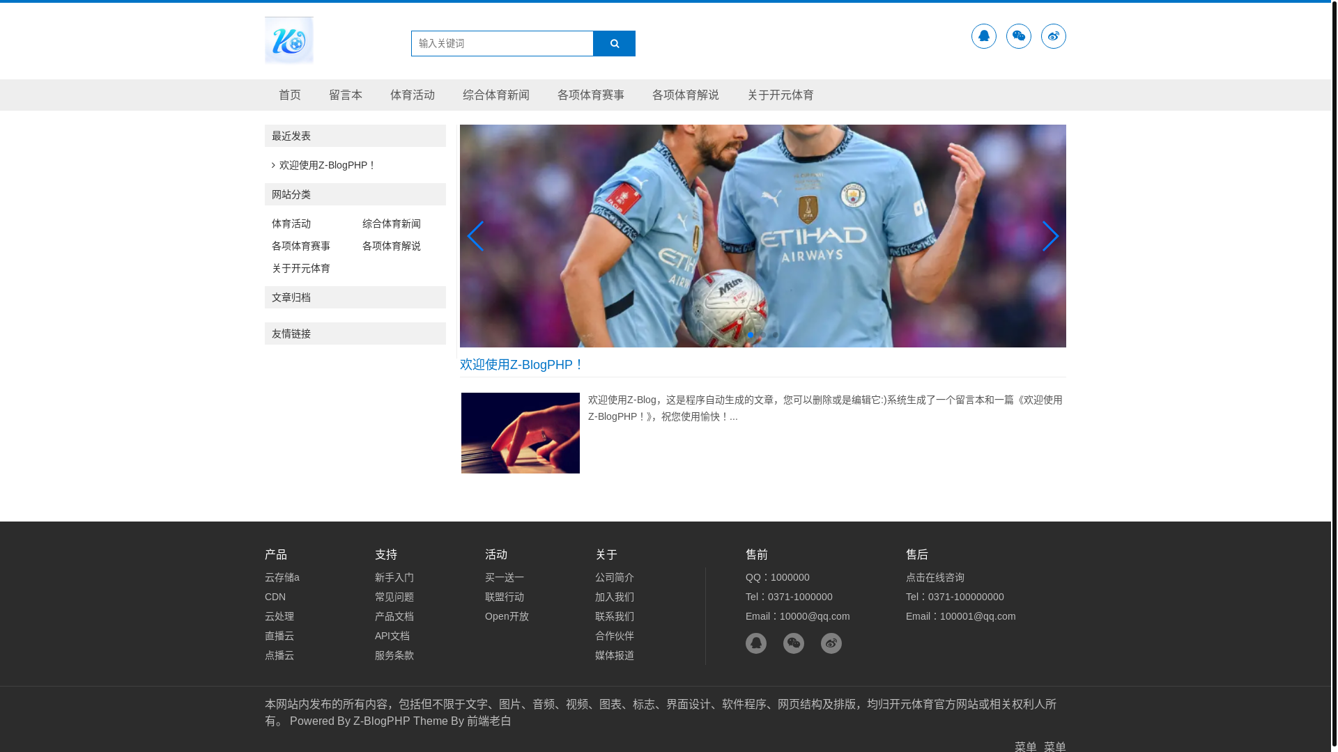Image resolution: width=1338 pixels, height=752 pixels.
Task: Open 综合体育新闻 in navigation bar
Action: tap(496, 95)
